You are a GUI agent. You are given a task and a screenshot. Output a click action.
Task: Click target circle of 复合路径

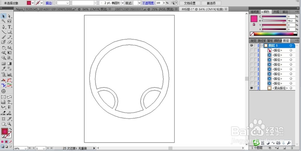(x=291, y=88)
